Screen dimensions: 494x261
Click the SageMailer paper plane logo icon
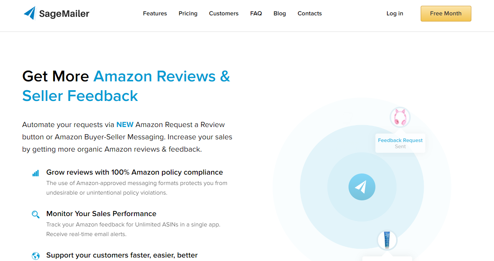pos(30,13)
